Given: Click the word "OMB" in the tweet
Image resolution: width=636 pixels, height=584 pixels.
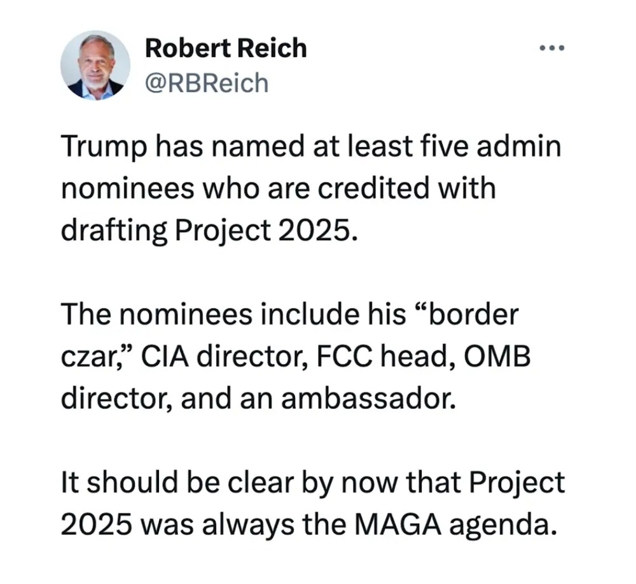Looking at the screenshot, I should tap(497, 356).
